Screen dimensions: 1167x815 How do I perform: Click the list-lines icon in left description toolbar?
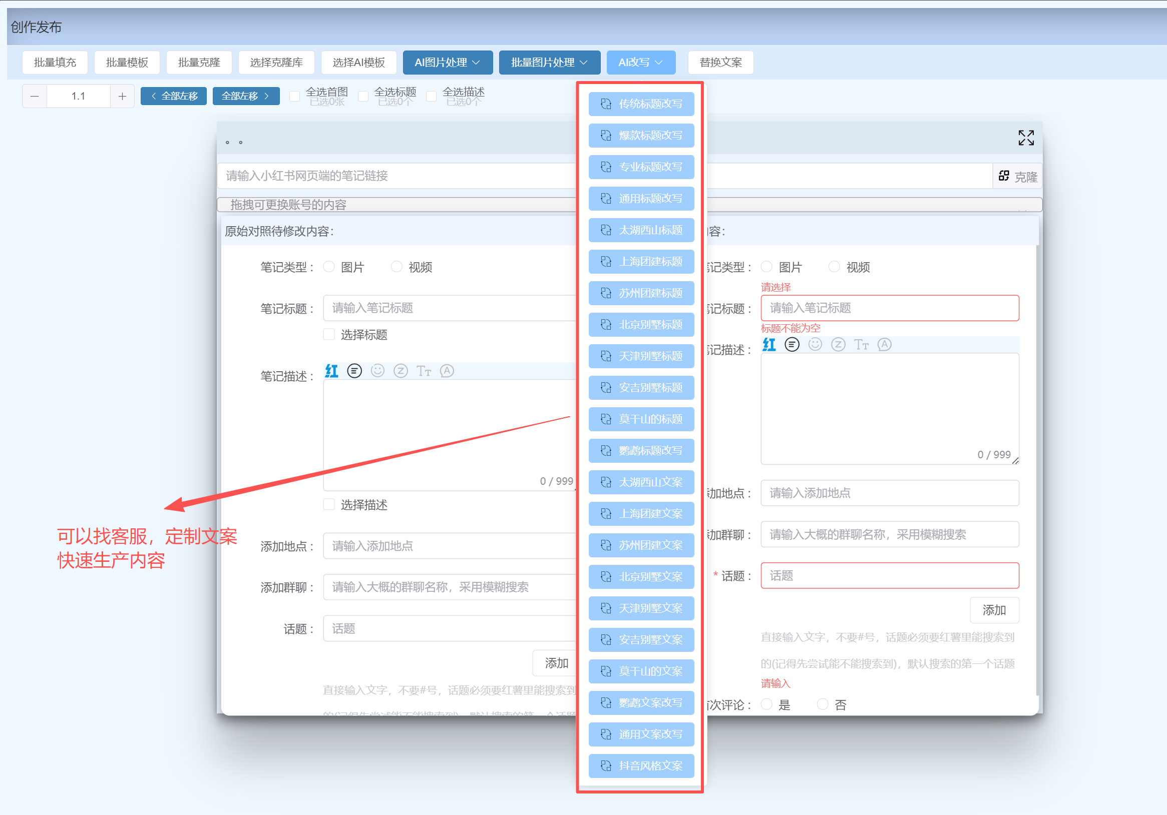pyautogui.click(x=354, y=371)
